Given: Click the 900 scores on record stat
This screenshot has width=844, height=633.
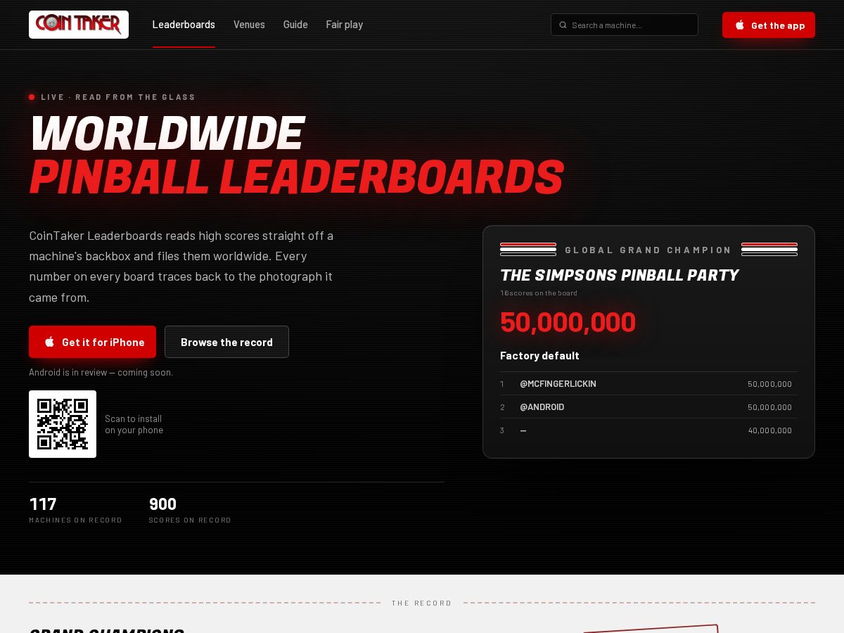Looking at the screenshot, I should (190, 510).
